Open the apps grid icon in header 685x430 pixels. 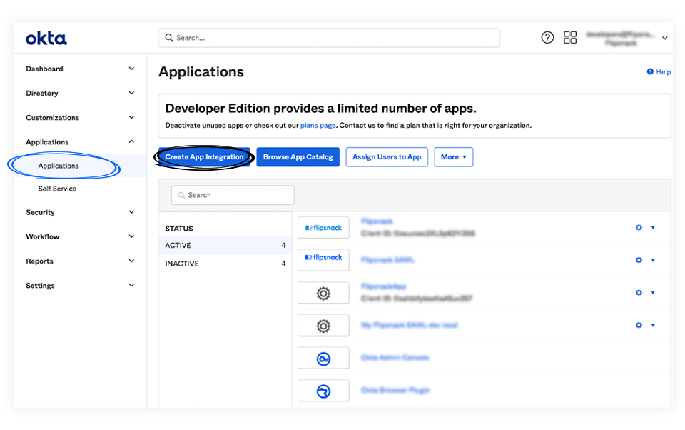pyautogui.click(x=570, y=38)
